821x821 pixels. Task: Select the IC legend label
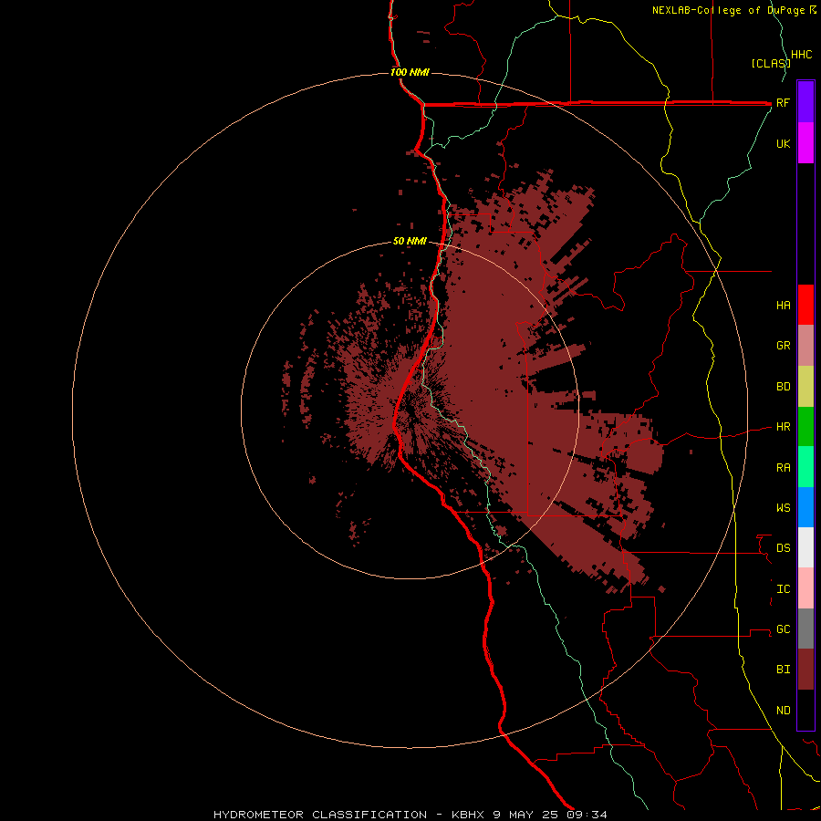click(x=783, y=589)
